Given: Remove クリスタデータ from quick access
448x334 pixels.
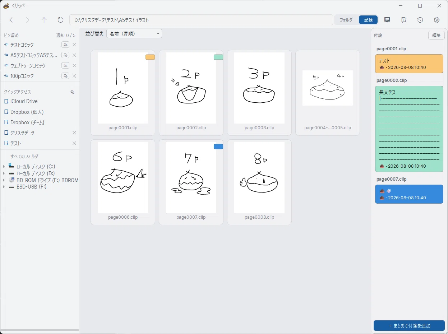Looking at the screenshot, I should click(74, 133).
